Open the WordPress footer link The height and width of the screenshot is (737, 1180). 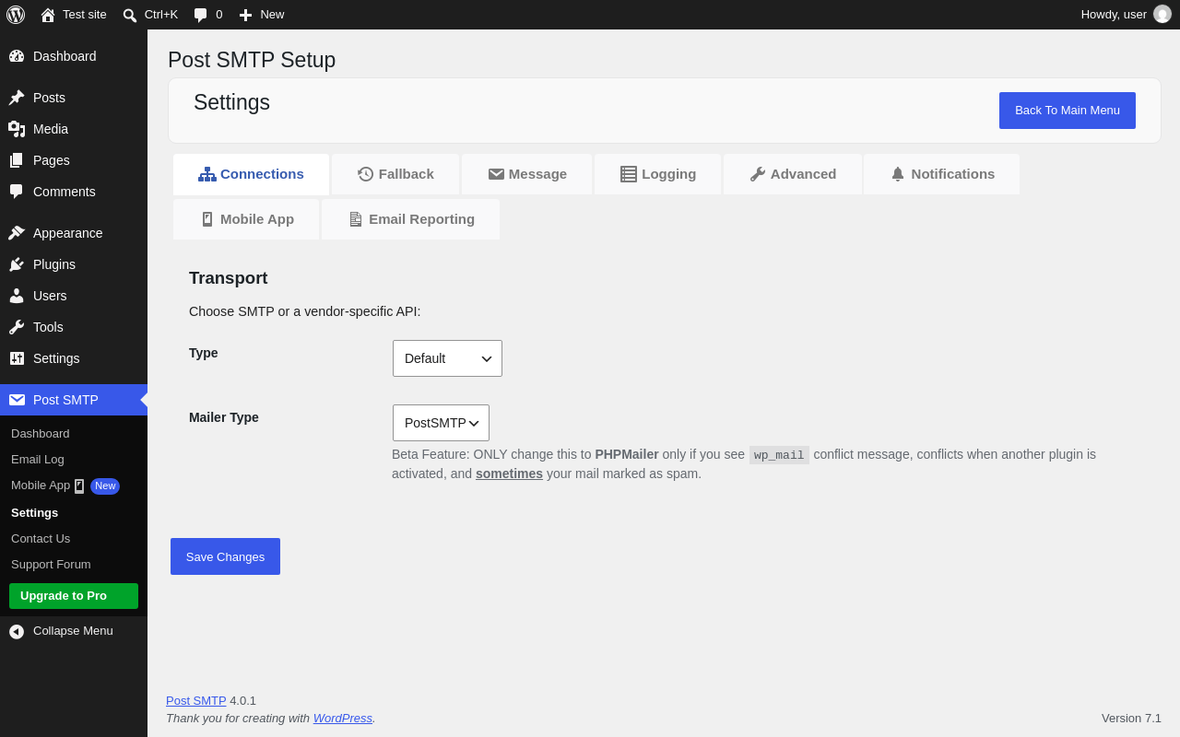[343, 719]
